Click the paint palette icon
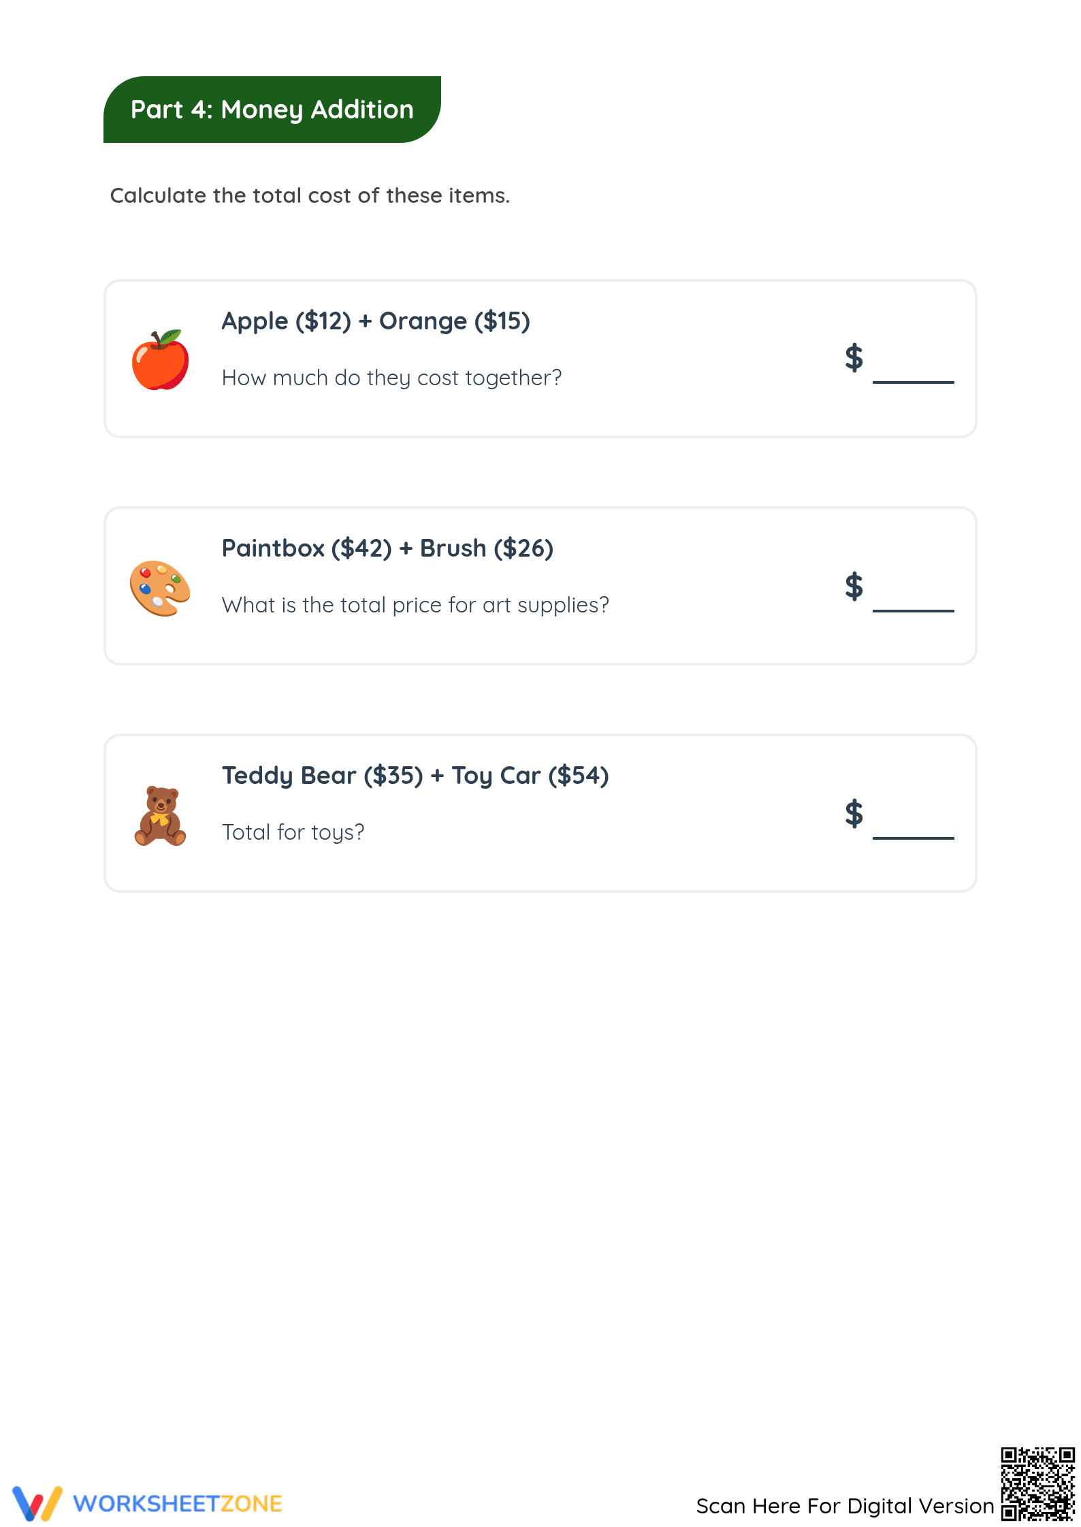This screenshot has height=1527, width=1081. pyautogui.click(x=160, y=588)
